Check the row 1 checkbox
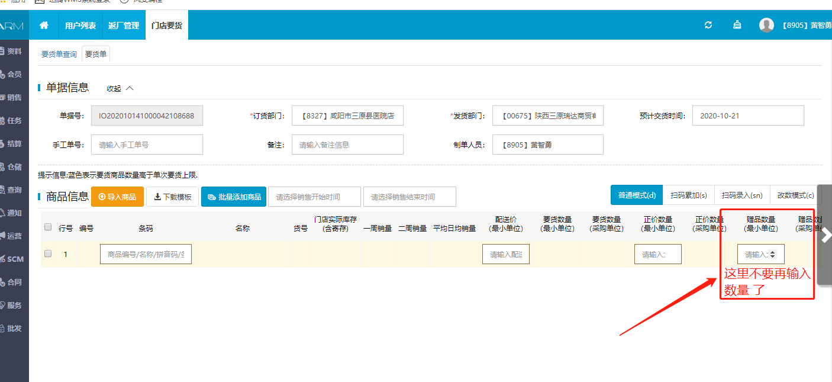 [48, 253]
